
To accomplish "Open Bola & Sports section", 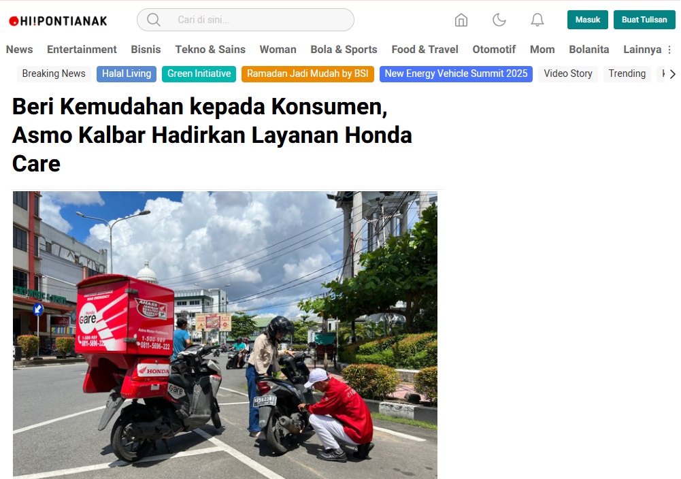I will pyautogui.click(x=344, y=50).
